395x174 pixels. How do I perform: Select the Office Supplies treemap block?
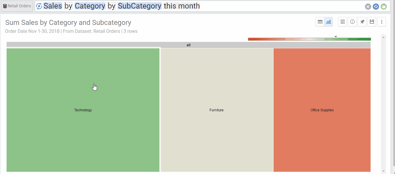coord(322,110)
